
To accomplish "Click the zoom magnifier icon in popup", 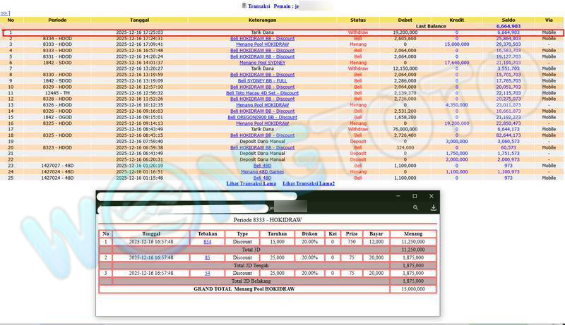I will (416, 208).
